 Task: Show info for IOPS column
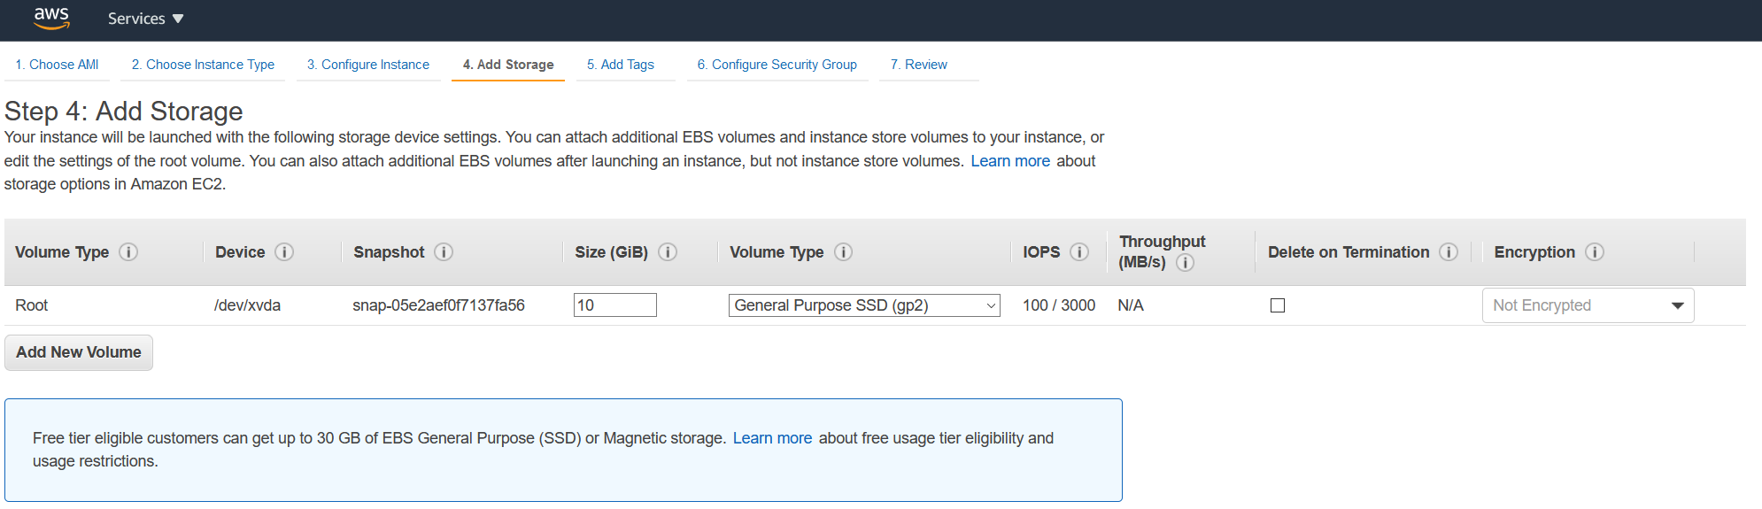(1079, 252)
